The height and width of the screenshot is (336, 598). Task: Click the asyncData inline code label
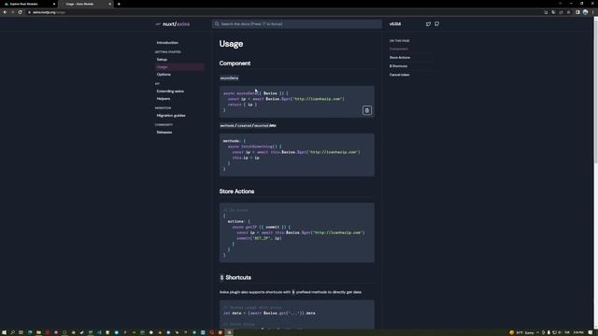point(229,78)
